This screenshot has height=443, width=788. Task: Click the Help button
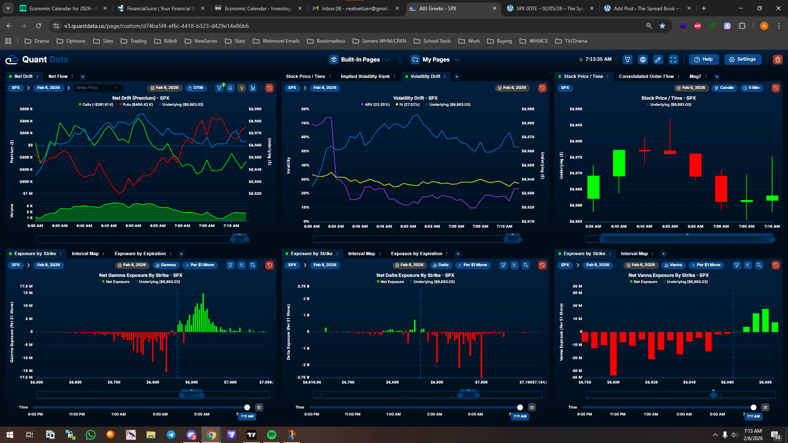(x=703, y=59)
